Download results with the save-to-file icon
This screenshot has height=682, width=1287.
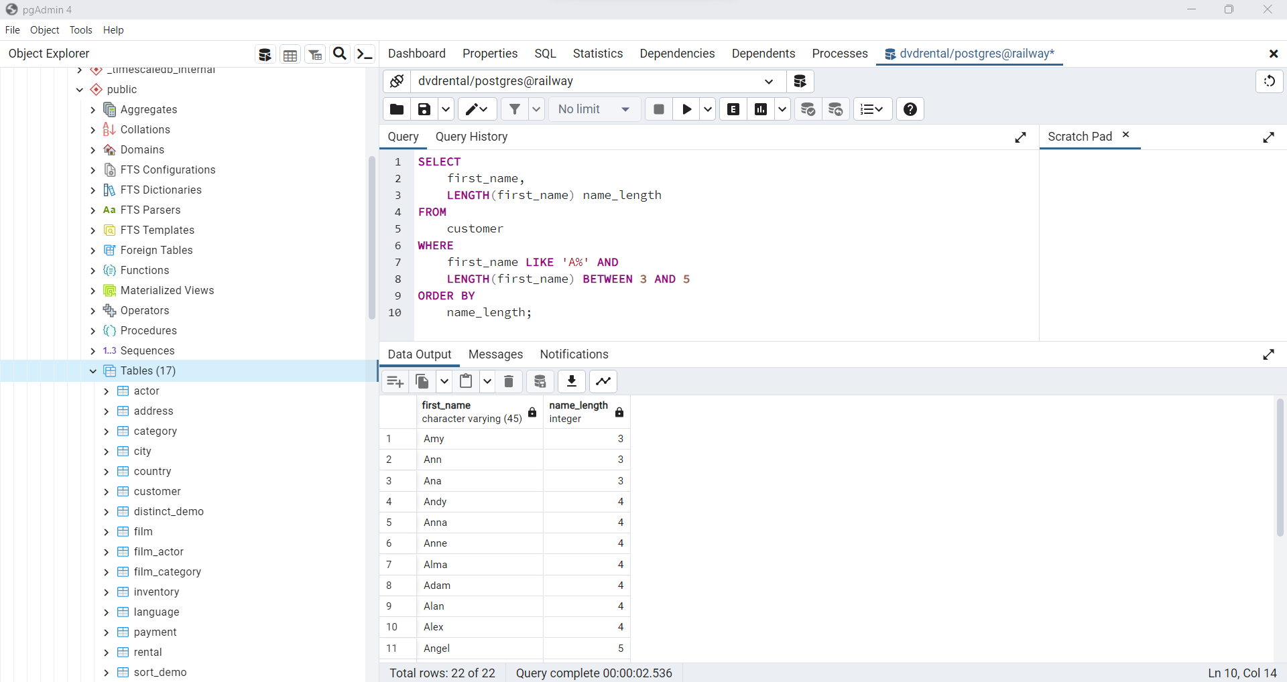[x=572, y=381]
